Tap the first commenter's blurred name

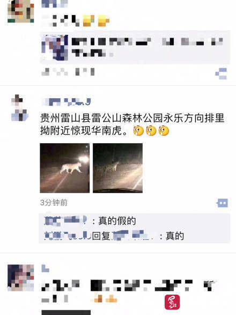65,221
